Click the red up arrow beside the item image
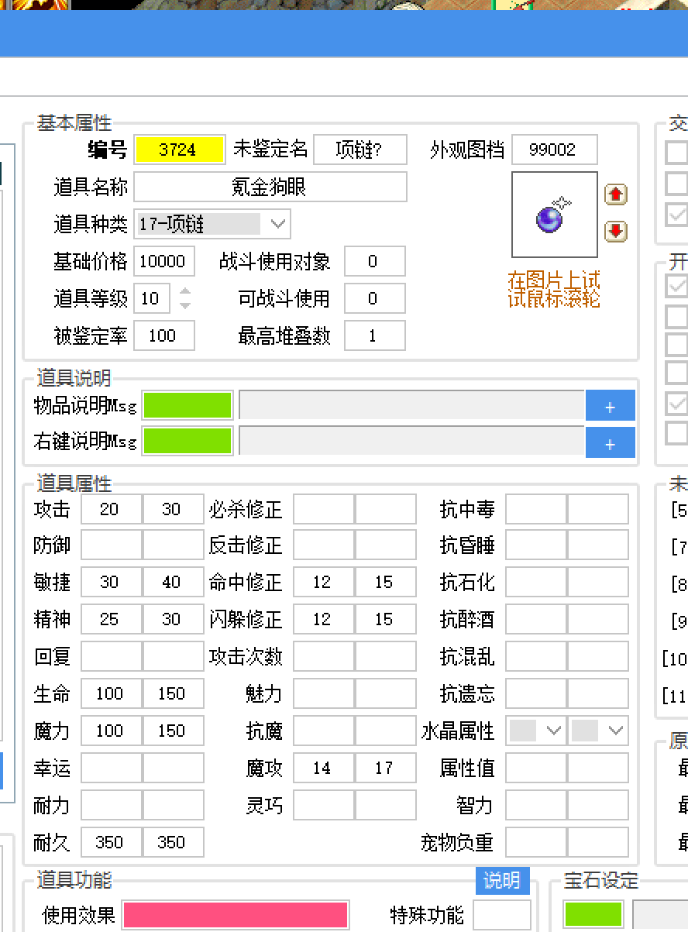The height and width of the screenshot is (932, 688). (x=616, y=194)
